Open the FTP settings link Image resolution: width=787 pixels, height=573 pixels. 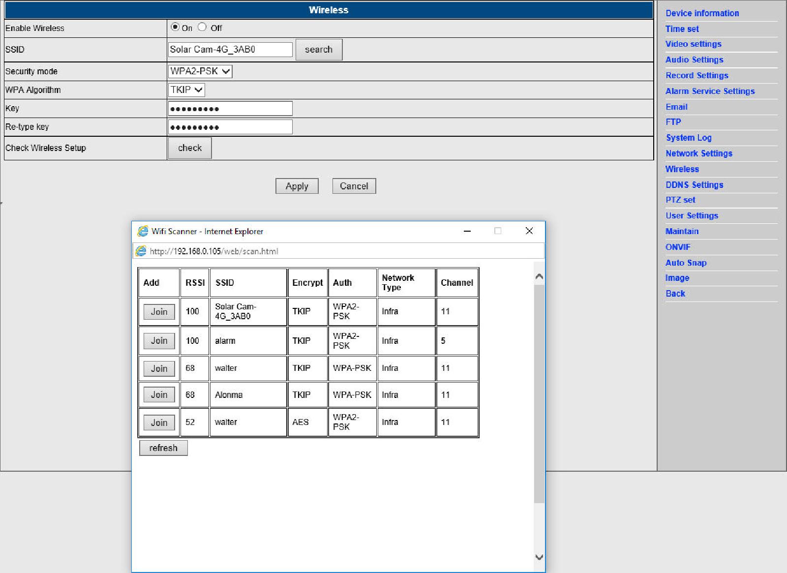pyautogui.click(x=673, y=122)
